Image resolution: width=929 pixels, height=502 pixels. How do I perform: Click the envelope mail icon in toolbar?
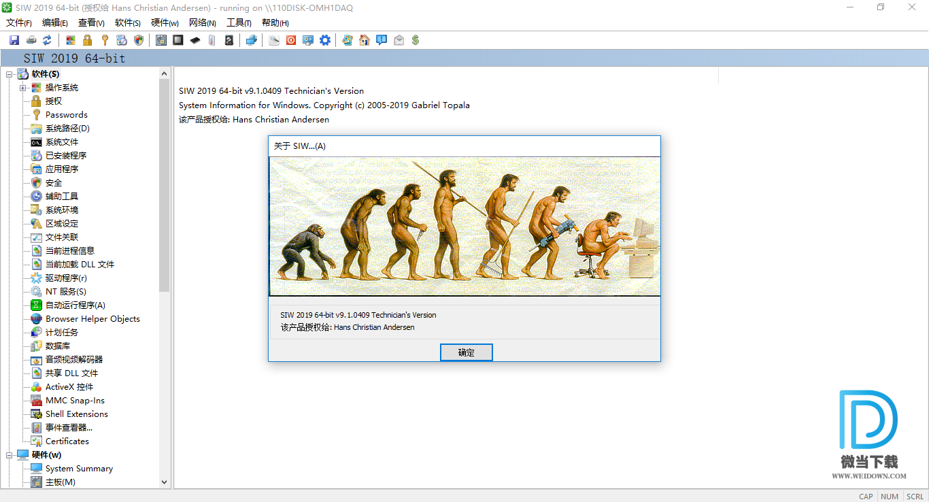click(x=399, y=40)
